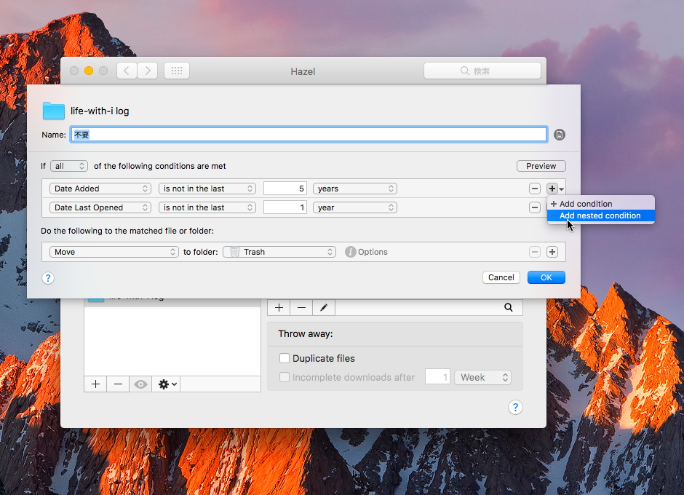Add a new rule with plus button
This screenshot has height=495, width=684.
point(279,307)
